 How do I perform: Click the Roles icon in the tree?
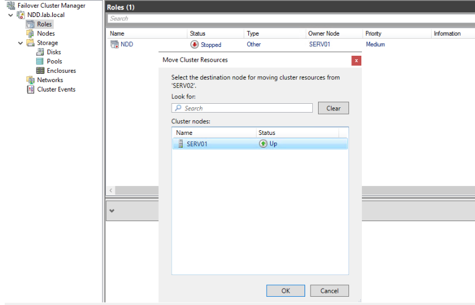[x=30, y=24]
